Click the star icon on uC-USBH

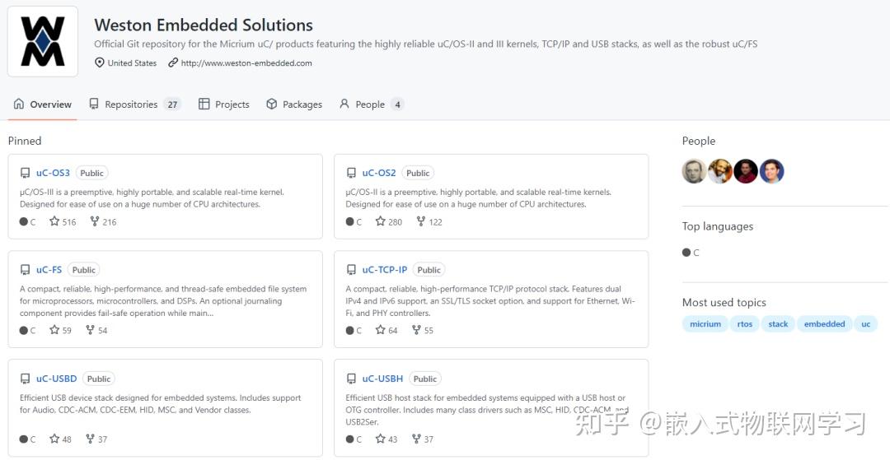tap(380, 439)
